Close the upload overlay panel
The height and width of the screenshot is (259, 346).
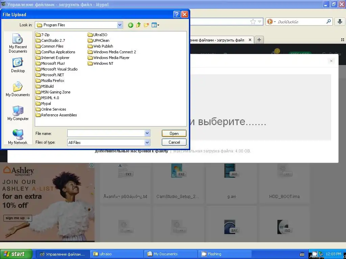331,61
